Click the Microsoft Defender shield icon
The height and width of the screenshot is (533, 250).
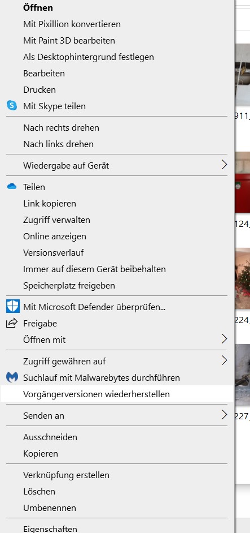coord(13,306)
